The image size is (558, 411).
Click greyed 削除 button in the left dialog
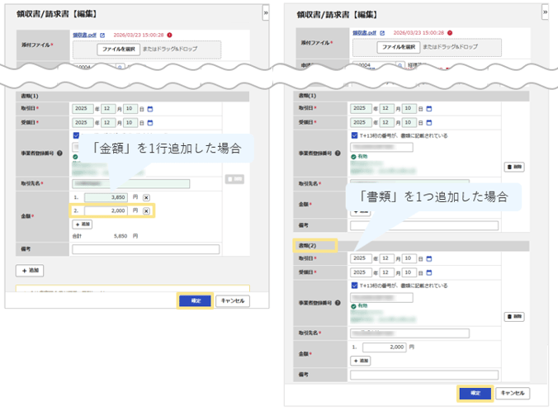coord(234,179)
